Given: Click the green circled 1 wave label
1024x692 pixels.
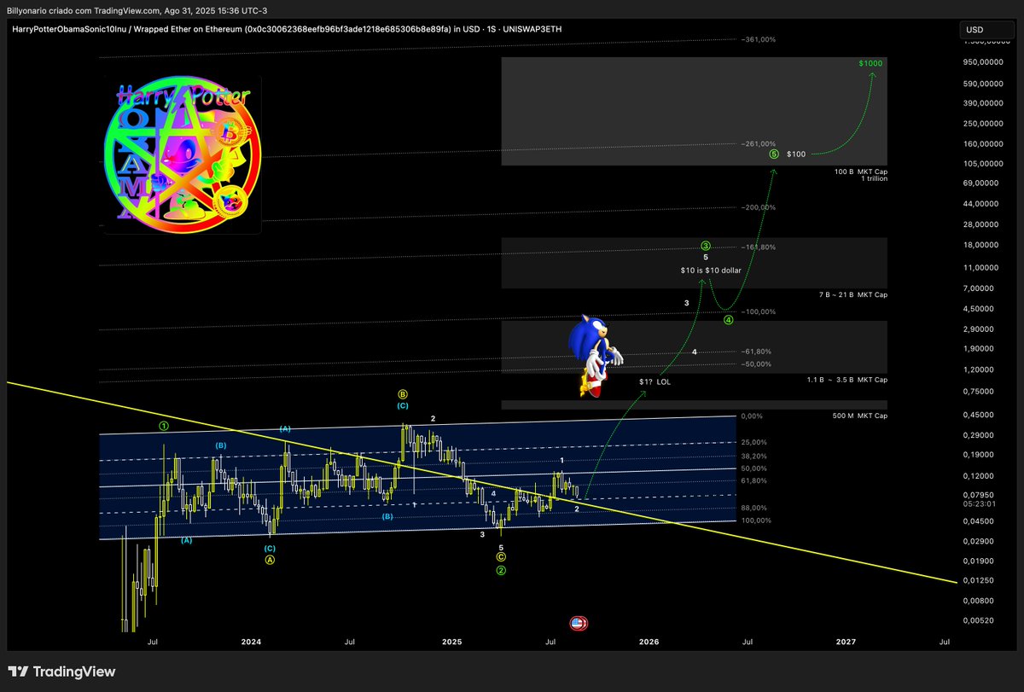Looking at the screenshot, I should click(164, 425).
